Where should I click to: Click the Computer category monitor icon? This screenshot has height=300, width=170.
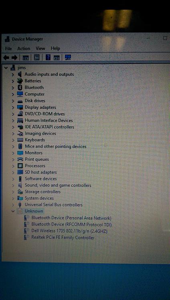tap(20, 94)
